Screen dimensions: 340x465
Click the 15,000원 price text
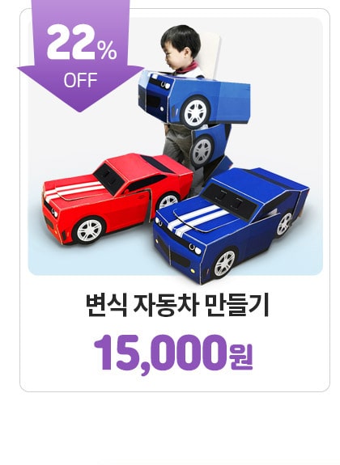pyautogui.click(x=173, y=353)
